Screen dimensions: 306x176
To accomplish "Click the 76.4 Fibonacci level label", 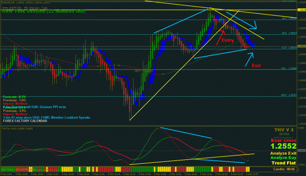I will pos(289,68).
